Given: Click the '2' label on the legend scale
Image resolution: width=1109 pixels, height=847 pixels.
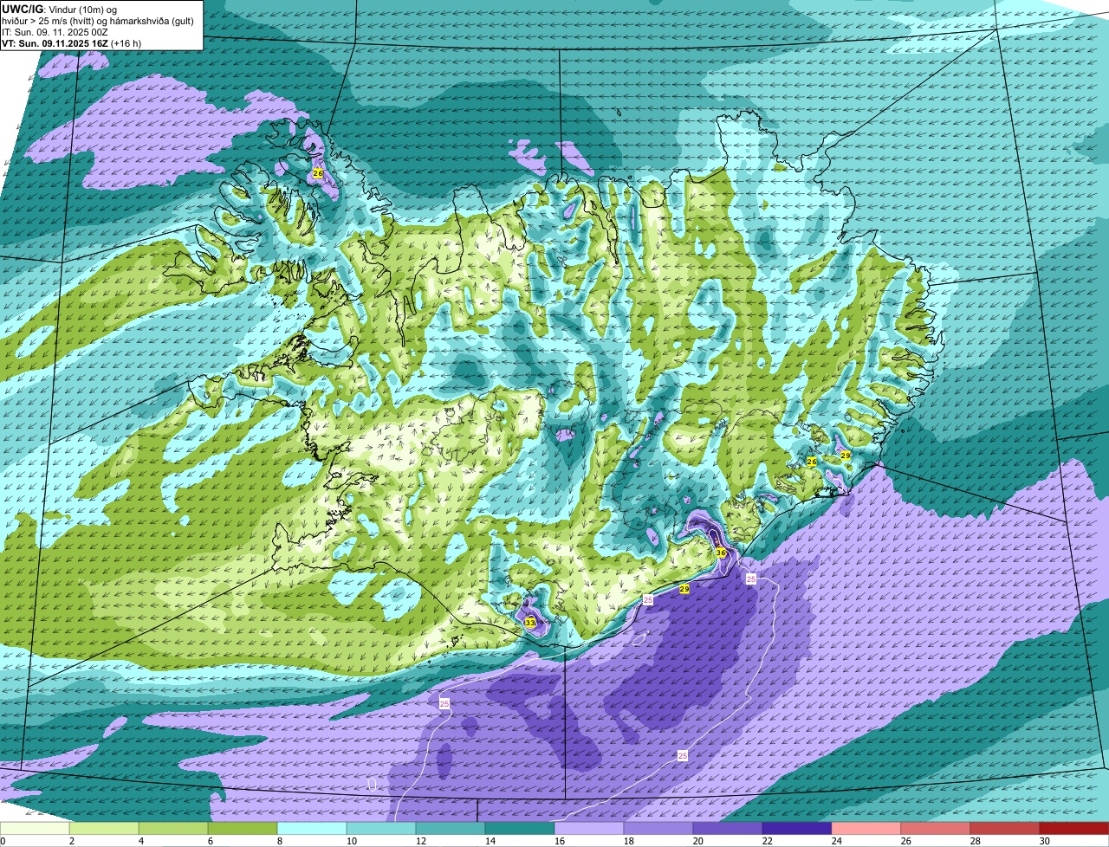Looking at the screenshot, I should 71,842.
